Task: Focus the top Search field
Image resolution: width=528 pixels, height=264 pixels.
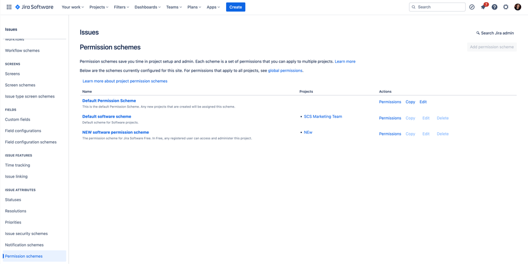Action: [x=437, y=7]
